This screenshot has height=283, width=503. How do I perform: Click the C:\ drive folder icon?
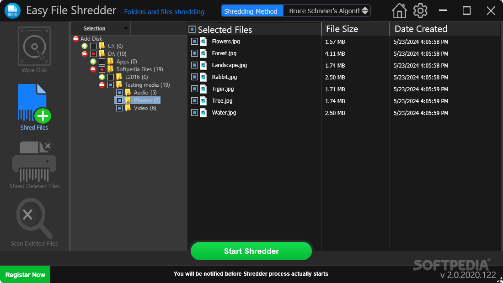point(102,46)
